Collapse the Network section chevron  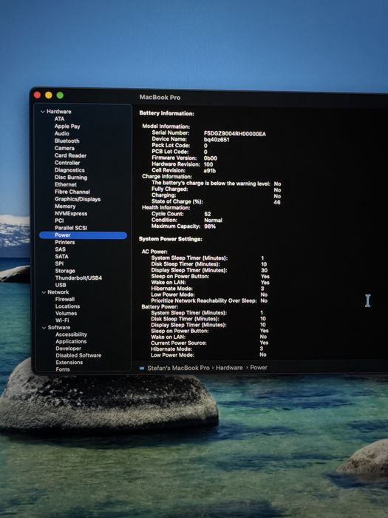coord(44,292)
